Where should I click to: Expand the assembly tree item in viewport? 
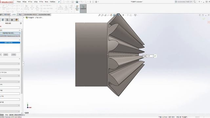tap(24, 17)
